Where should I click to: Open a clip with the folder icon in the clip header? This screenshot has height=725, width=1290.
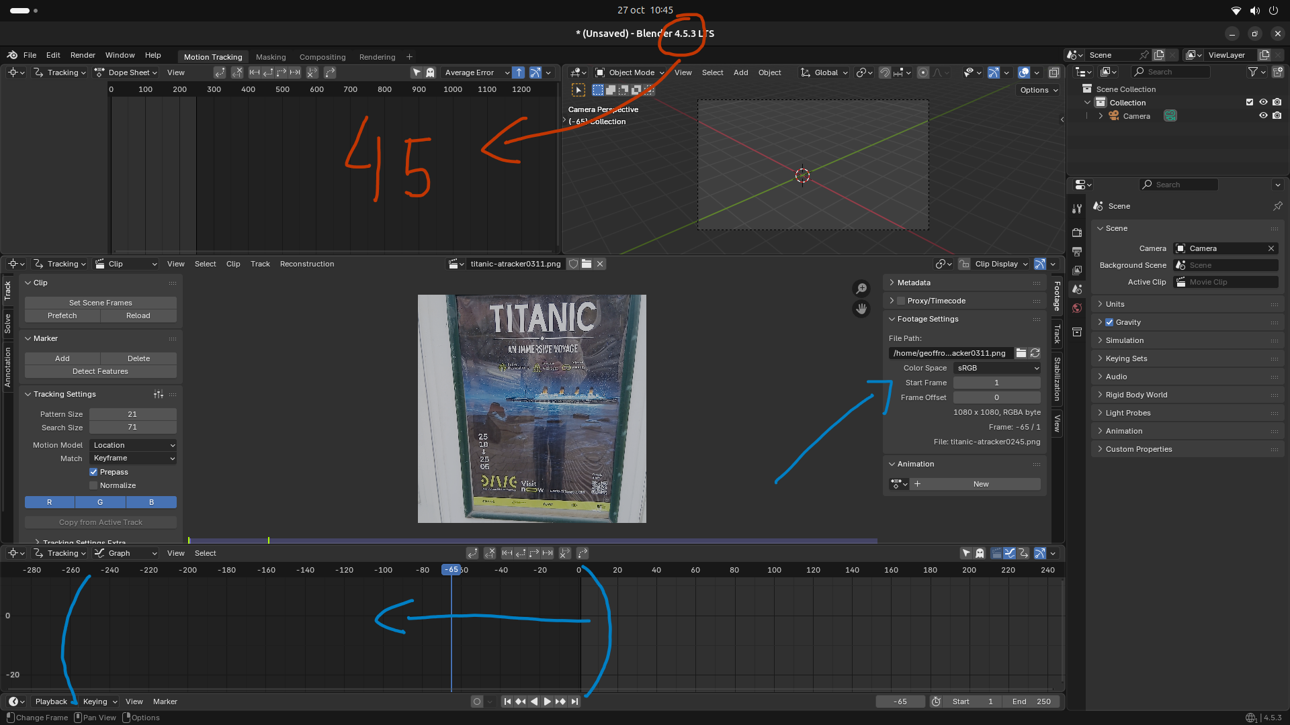pos(587,264)
